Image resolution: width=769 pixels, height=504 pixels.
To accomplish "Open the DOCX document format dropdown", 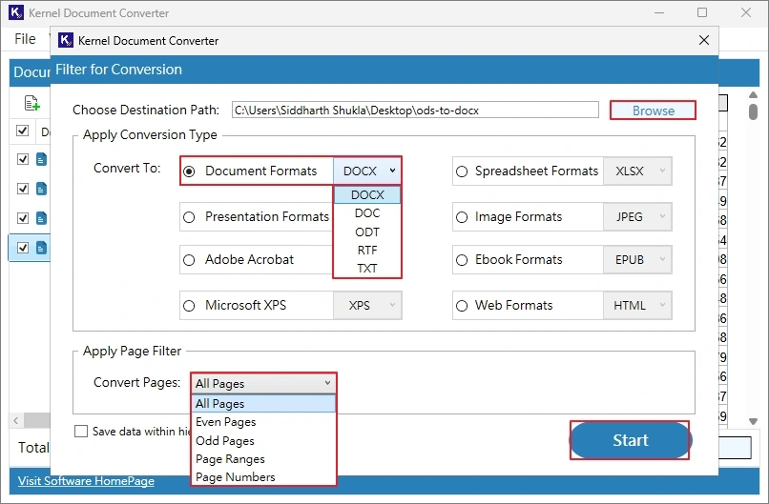I will pyautogui.click(x=367, y=171).
